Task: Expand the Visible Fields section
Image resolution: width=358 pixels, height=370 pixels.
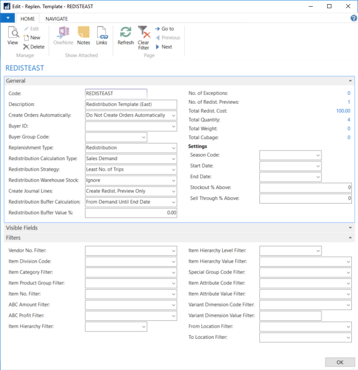Action: [x=350, y=228]
